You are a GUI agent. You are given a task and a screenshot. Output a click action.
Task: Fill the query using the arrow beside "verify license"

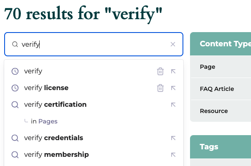173,88
